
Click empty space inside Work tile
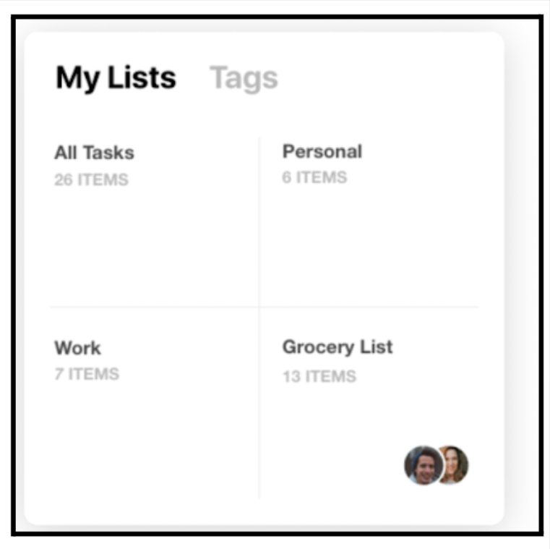[x=152, y=441]
